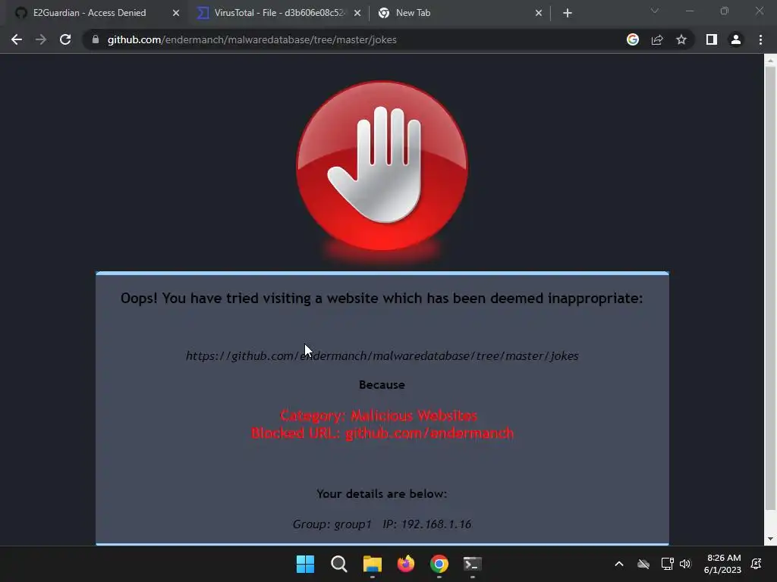Restore down the Chrome window
The height and width of the screenshot is (582, 777).
(725, 11)
